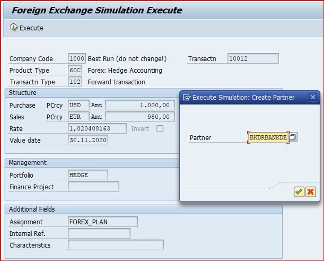Screen dimensions: 324x261
Task: Click the Rate field 1,020408163
Action: (97, 128)
